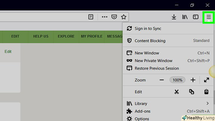215x121 pixels.
Task: Toggle the sidebar view icon
Action: (196, 17)
